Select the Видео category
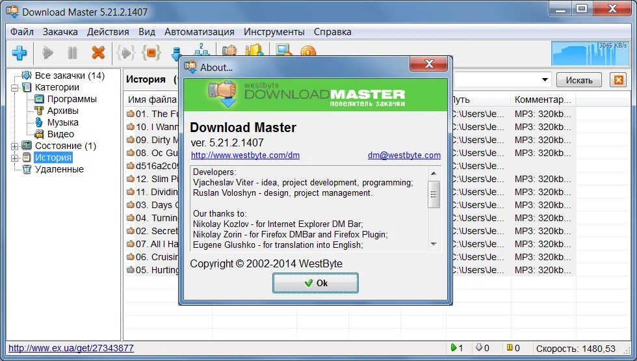 tap(60, 134)
